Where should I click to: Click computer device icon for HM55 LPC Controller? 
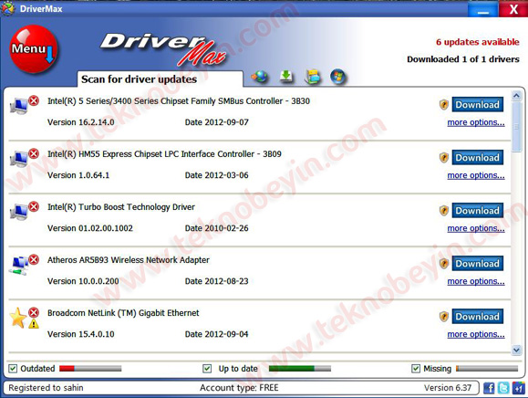coord(19,160)
